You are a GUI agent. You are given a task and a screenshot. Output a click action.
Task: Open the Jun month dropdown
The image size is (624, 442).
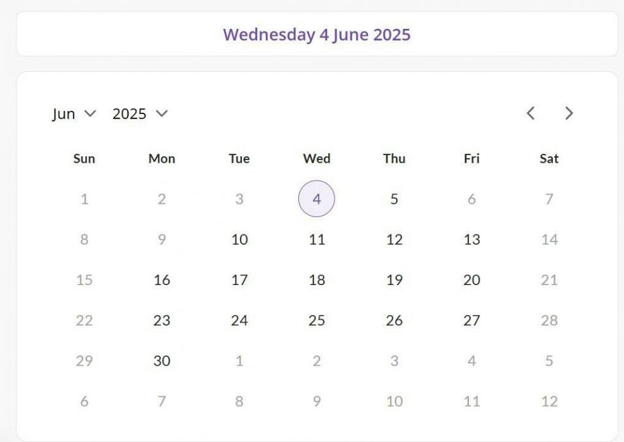(74, 114)
